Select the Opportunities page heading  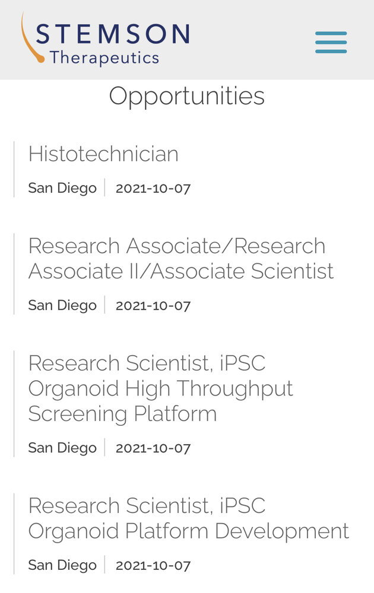coord(186,96)
